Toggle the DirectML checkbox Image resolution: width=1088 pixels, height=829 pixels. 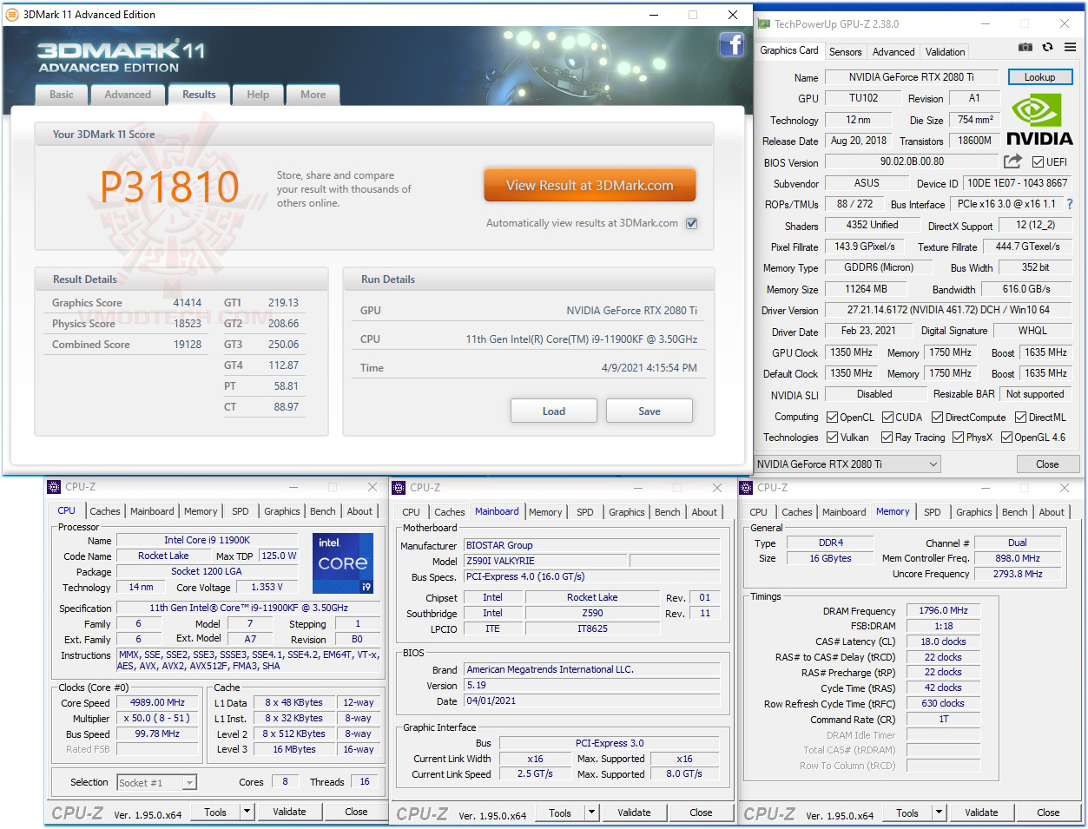click(x=1020, y=418)
